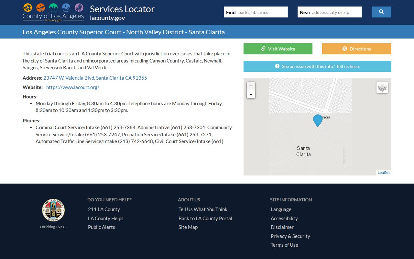Report issue with this info button
The image size is (414, 259).
point(317,66)
